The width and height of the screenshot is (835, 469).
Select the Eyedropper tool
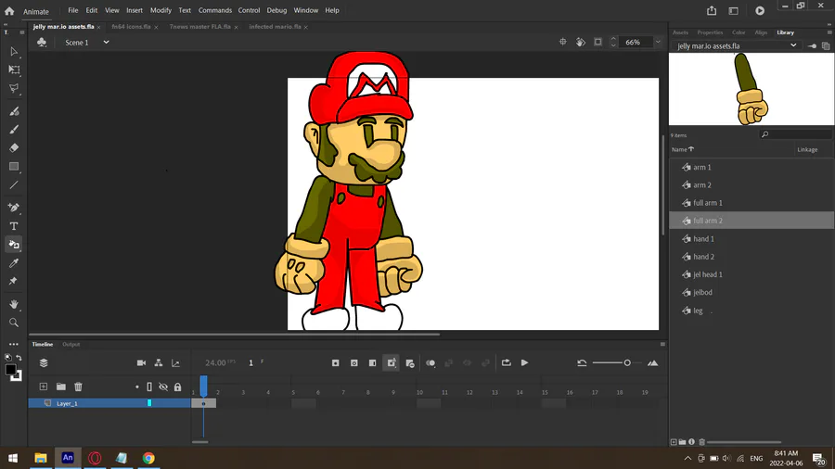[14, 262]
